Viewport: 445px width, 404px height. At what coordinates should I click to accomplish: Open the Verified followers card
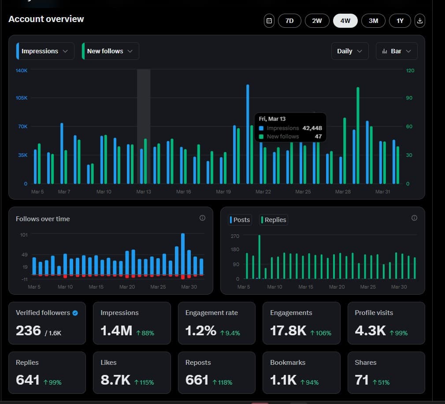(x=47, y=323)
